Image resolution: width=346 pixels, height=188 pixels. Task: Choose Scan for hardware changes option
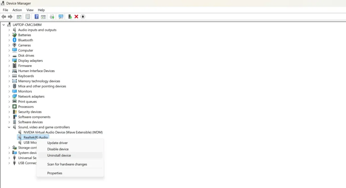[70, 164]
